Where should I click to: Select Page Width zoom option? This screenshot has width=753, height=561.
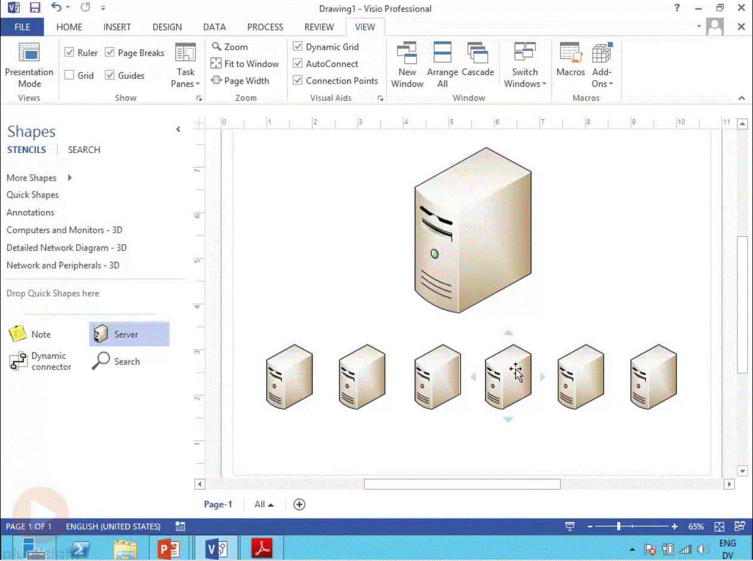click(240, 81)
